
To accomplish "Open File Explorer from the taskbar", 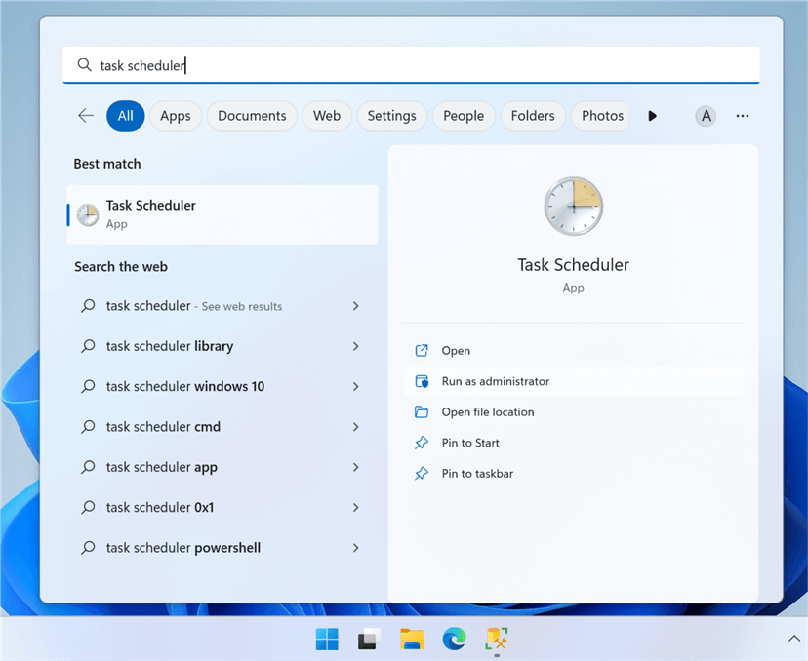I will [x=412, y=640].
